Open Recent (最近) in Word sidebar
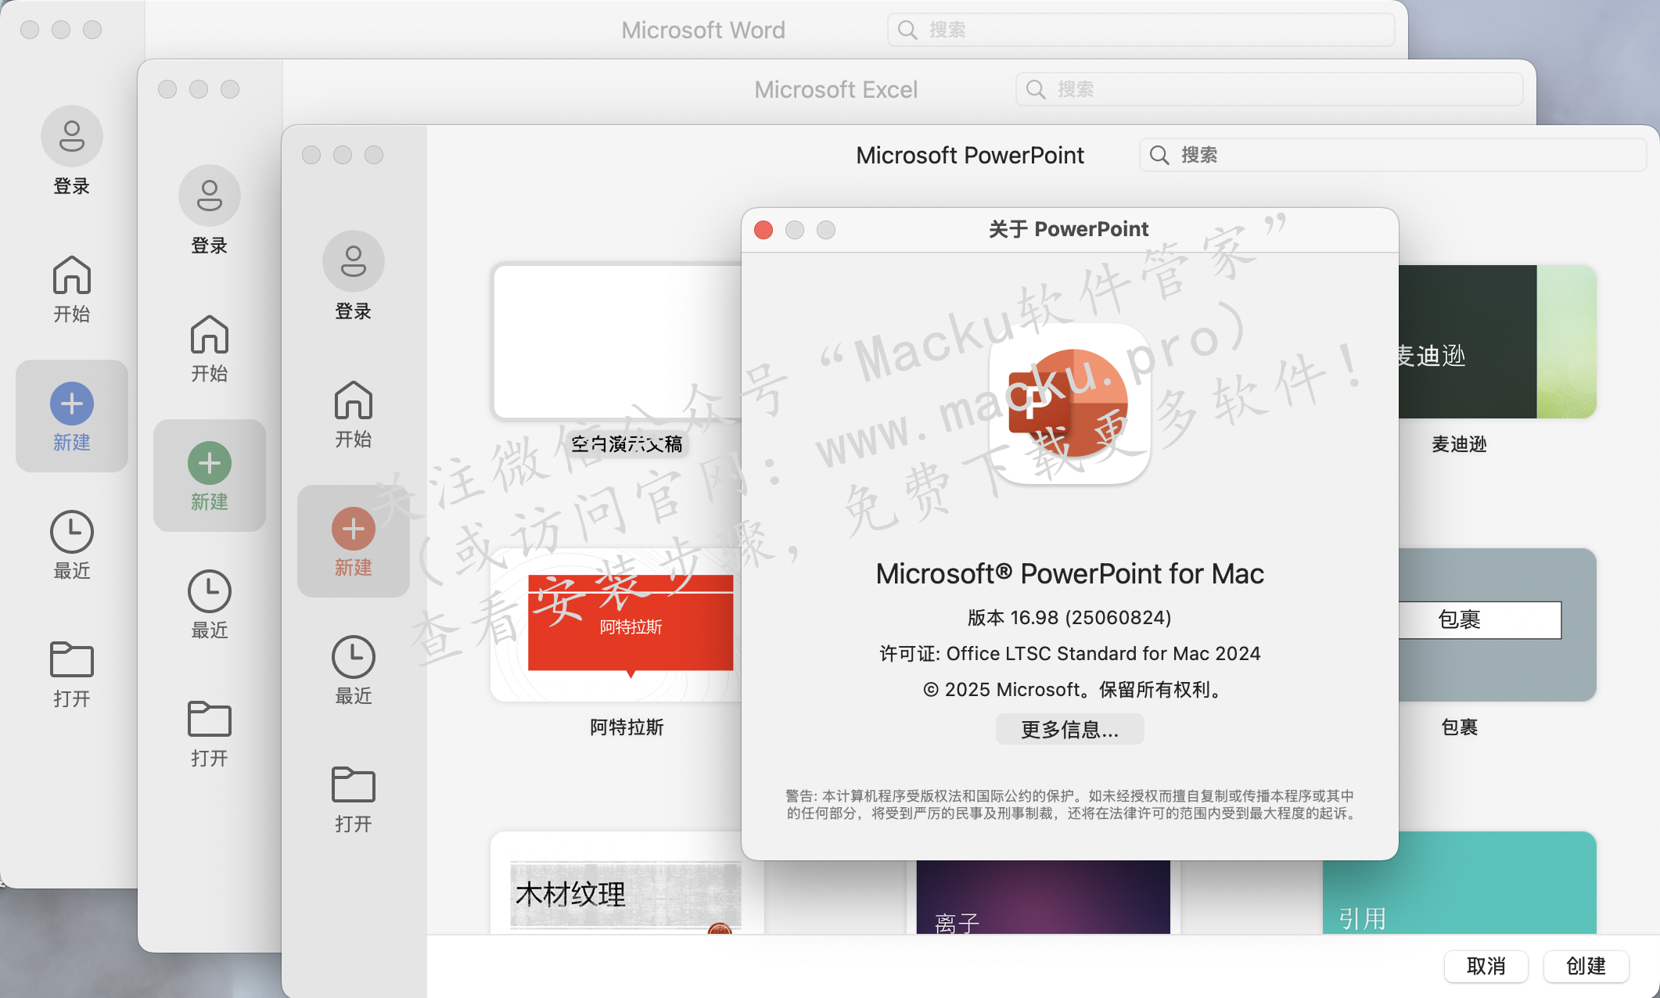 [x=71, y=545]
